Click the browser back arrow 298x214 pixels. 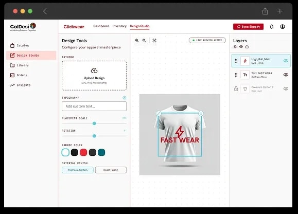[x=45, y=11]
